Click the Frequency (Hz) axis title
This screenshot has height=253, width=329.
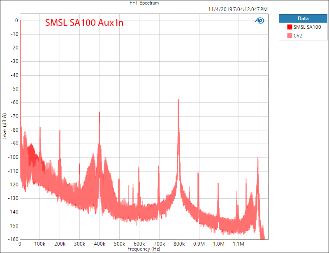point(144,249)
